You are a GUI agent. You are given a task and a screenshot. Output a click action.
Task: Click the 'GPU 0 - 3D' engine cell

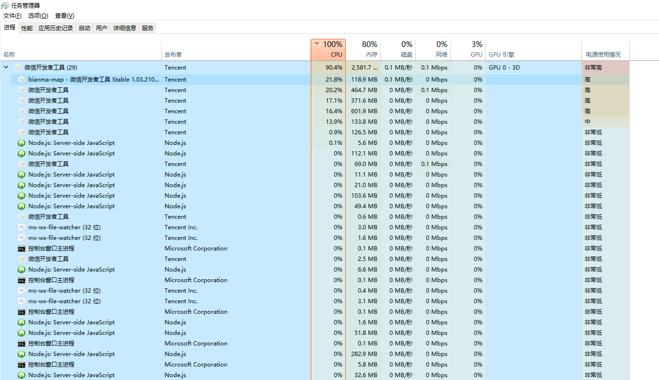[533, 68]
